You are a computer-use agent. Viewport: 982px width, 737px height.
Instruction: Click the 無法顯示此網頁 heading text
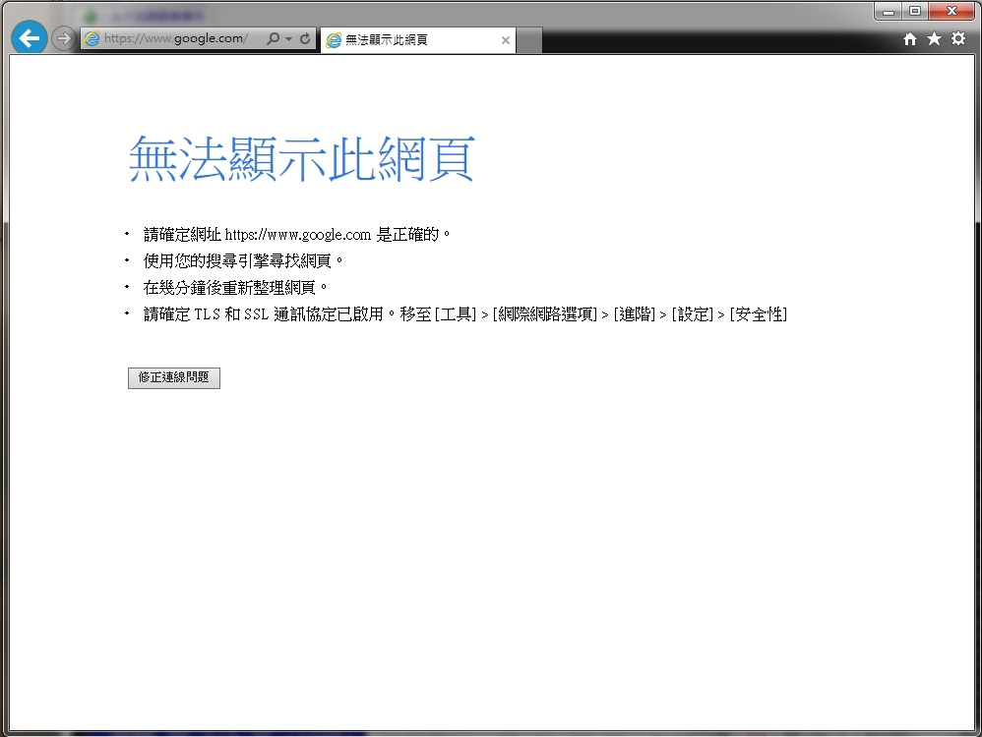(x=302, y=159)
